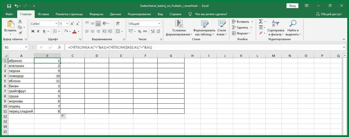Switch to the Формулы tab
The image size is (349, 137).
pyautogui.click(x=96, y=14)
